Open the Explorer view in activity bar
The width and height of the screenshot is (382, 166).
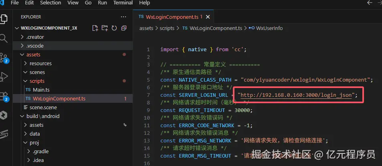(4, 19)
